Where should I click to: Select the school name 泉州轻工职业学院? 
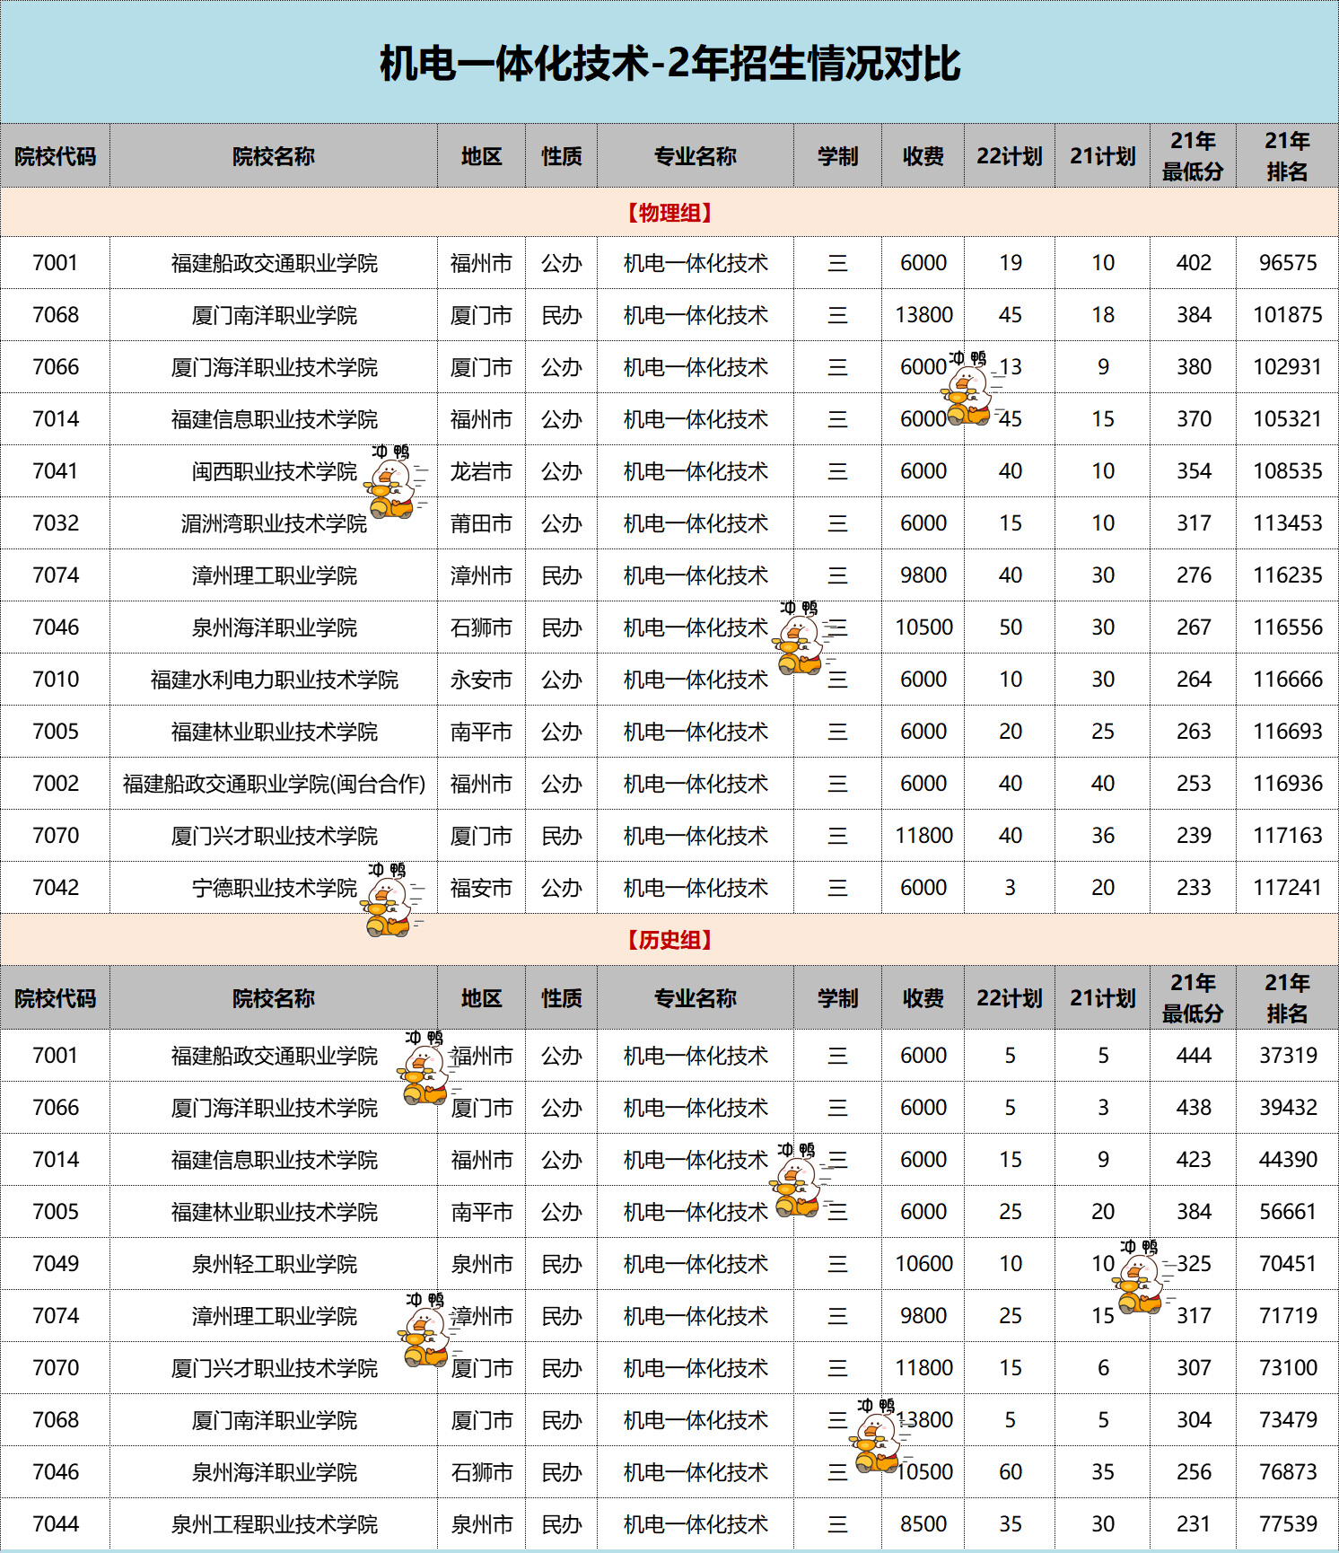coord(274,1264)
